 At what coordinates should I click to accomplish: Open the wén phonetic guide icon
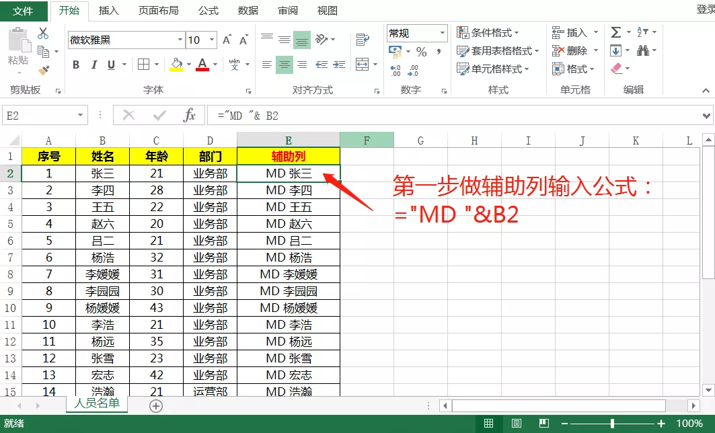coord(234,65)
